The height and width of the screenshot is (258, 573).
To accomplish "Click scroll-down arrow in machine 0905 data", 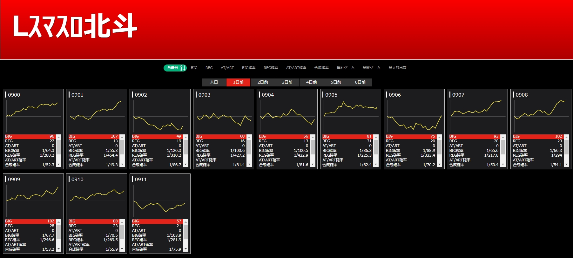I will [376, 165].
